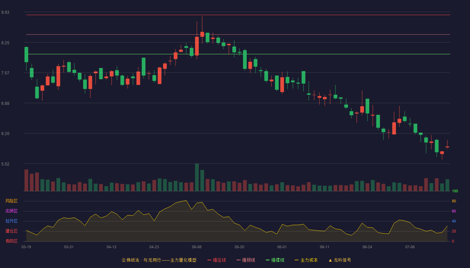Select the 06-11 date label

pyautogui.click(x=325, y=247)
